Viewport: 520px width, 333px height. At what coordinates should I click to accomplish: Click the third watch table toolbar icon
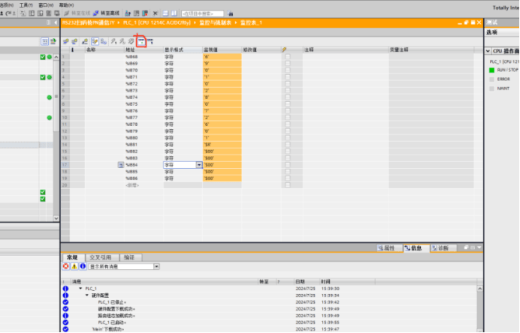[x=85, y=41]
